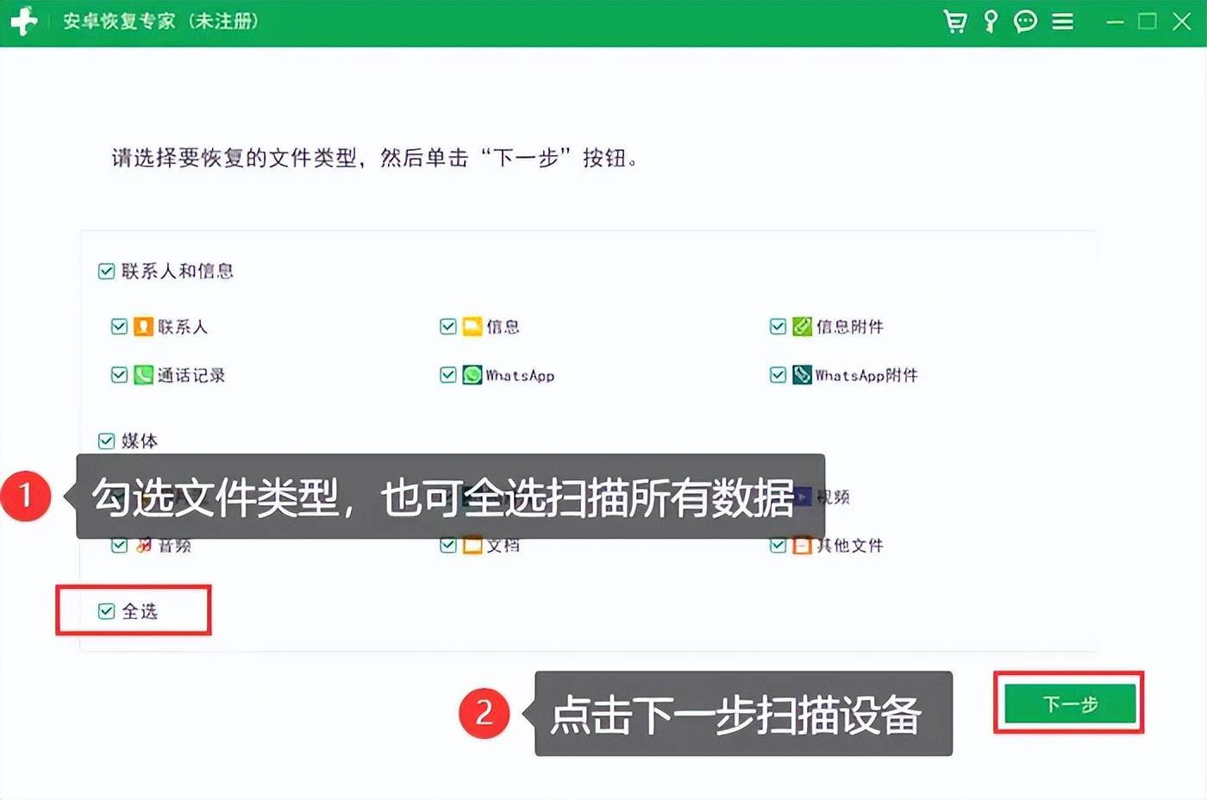Toggle the 联系人和信息 group checkbox

106,272
